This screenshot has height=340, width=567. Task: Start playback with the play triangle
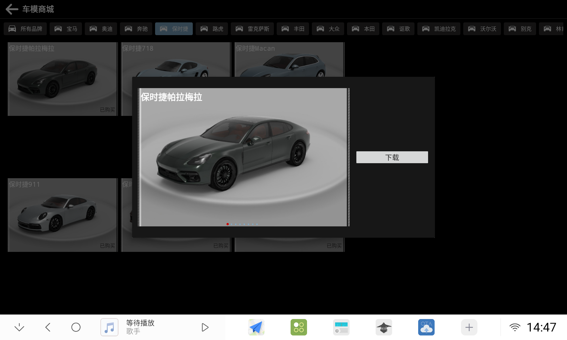pos(205,327)
